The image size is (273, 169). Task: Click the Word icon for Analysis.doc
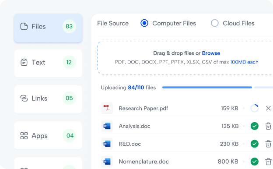coord(107,126)
